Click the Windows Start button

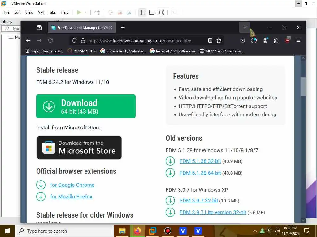pos(7,231)
